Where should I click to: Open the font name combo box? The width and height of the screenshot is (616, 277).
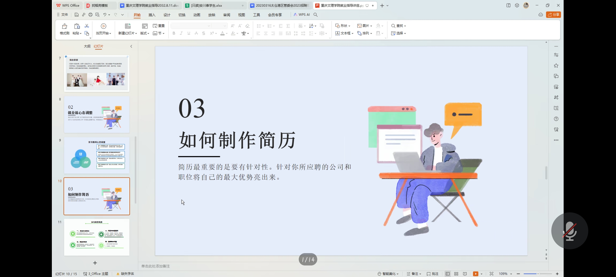click(190, 26)
